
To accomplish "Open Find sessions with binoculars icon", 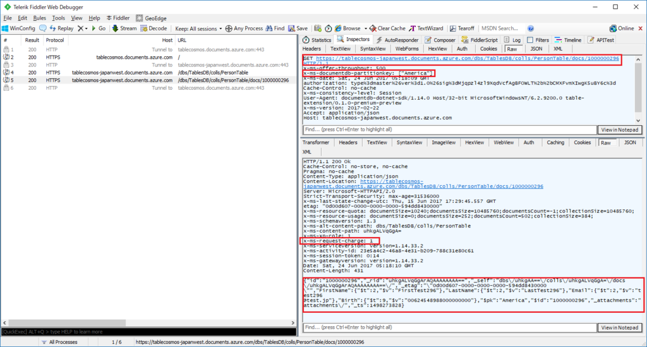I will [275, 28].
